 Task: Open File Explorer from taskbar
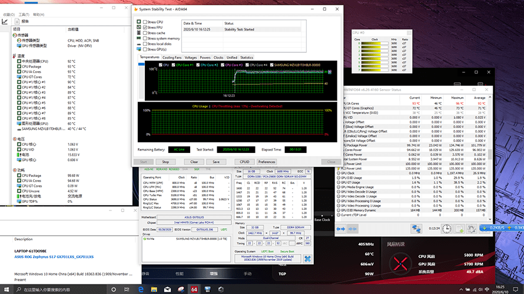[154, 289]
